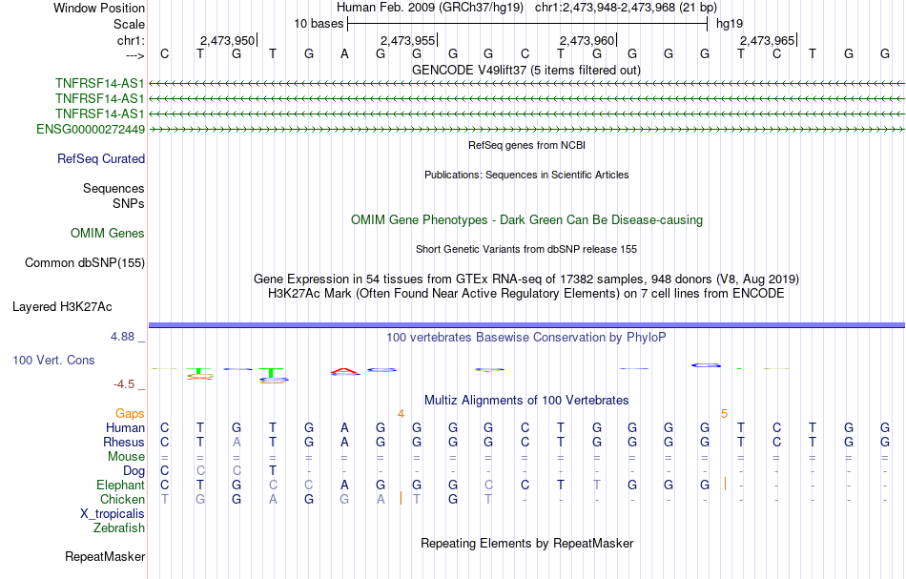Select the Elephant species label
The image size is (906, 579).
pyautogui.click(x=121, y=485)
